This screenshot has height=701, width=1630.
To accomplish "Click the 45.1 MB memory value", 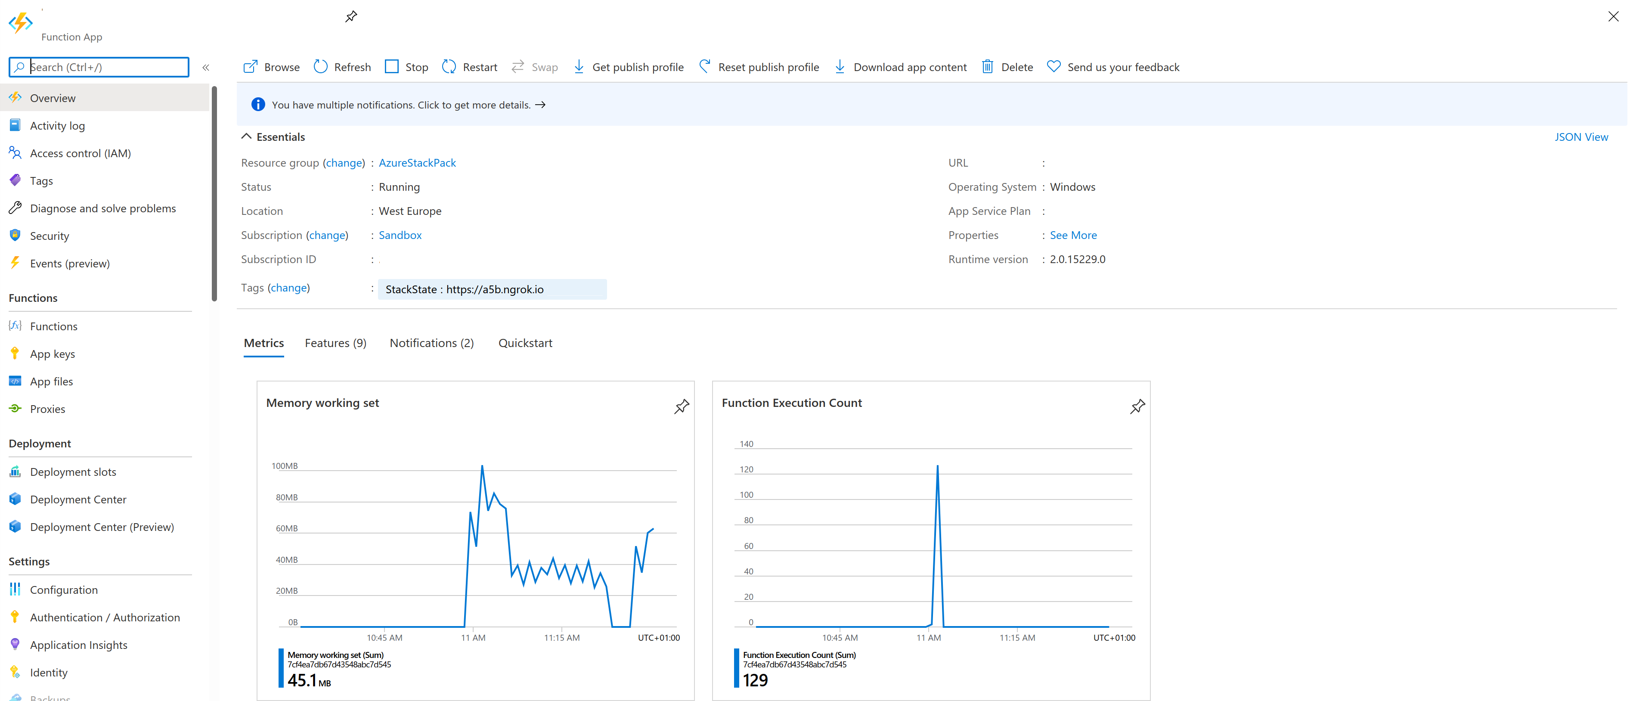I will click(310, 680).
